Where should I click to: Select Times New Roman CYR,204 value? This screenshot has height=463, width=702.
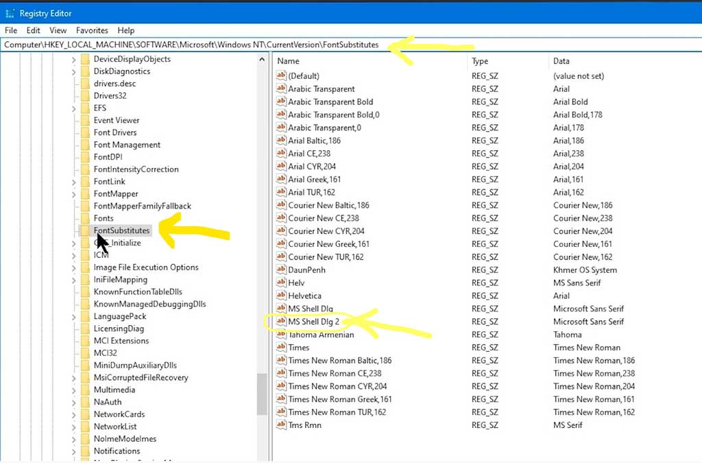337,386
